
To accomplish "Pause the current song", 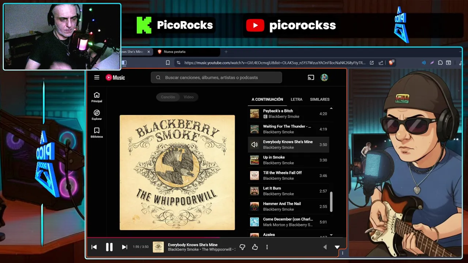I will click(x=109, y=247).
